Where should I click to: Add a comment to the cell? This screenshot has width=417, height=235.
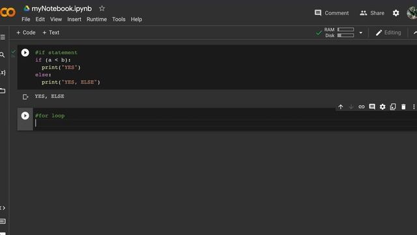(372, 107)
